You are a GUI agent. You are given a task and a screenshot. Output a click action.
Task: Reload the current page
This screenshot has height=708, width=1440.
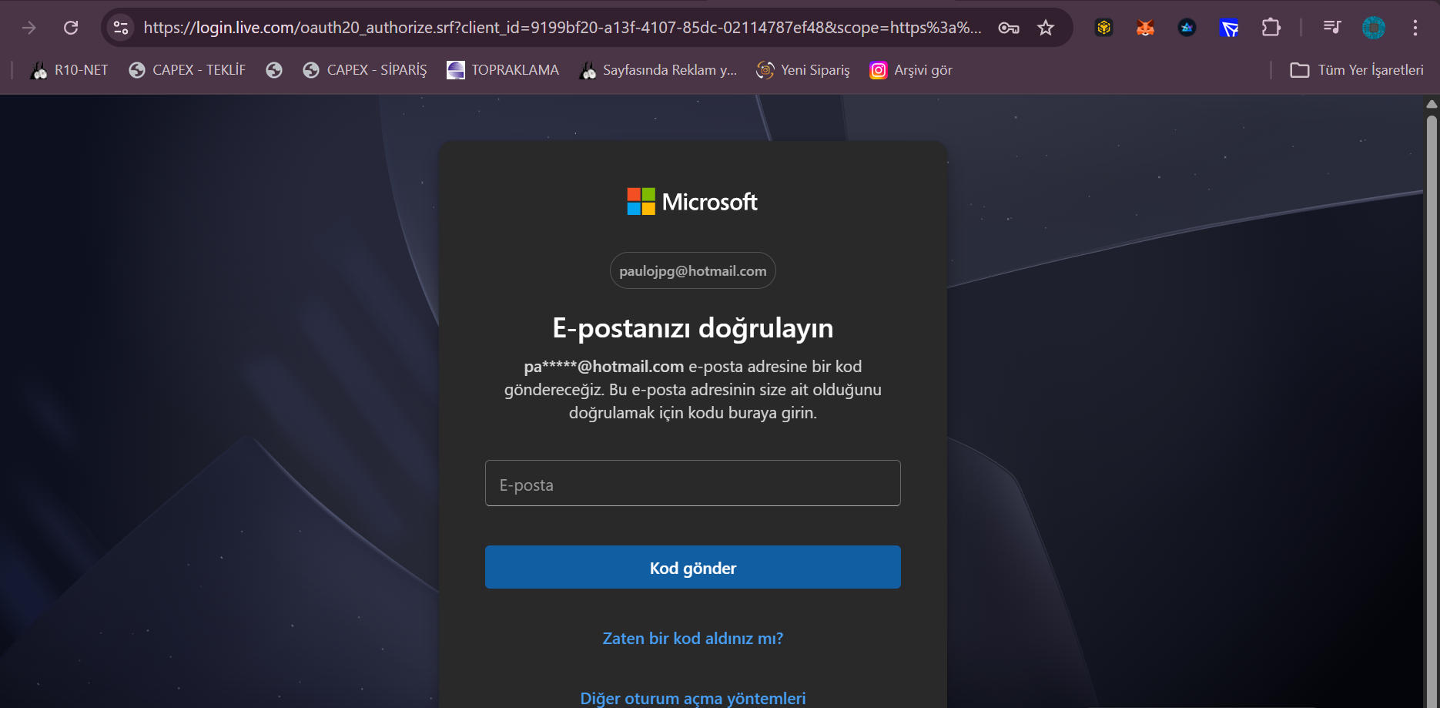pyautogui.click(x=71, y=28)
